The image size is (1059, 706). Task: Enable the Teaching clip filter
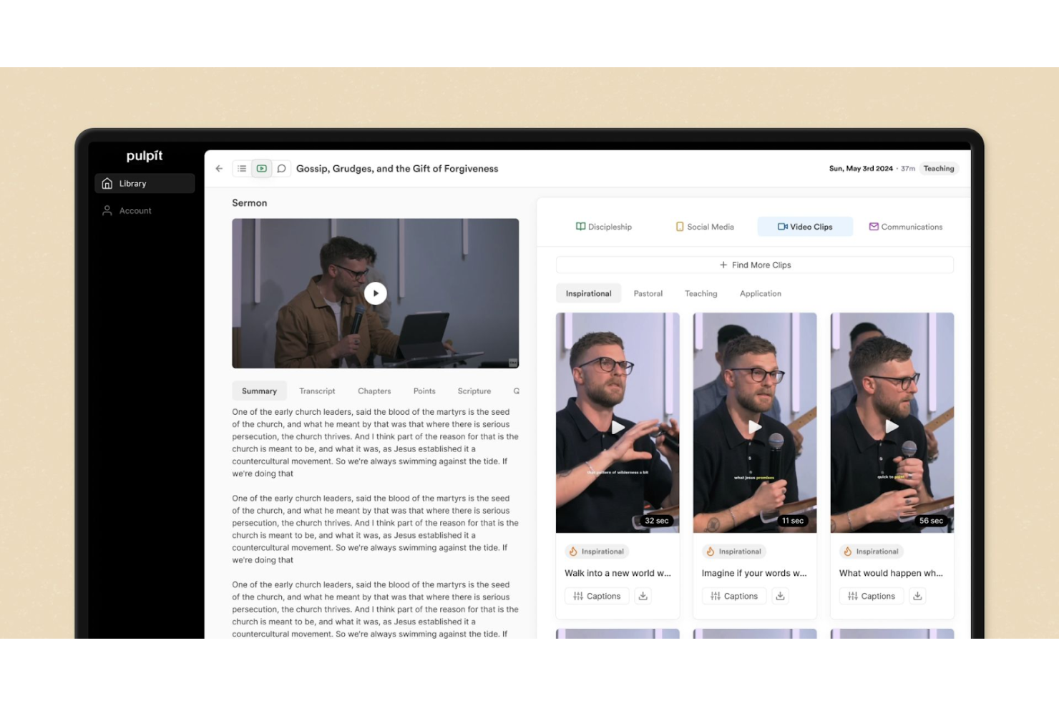(701, 293)
